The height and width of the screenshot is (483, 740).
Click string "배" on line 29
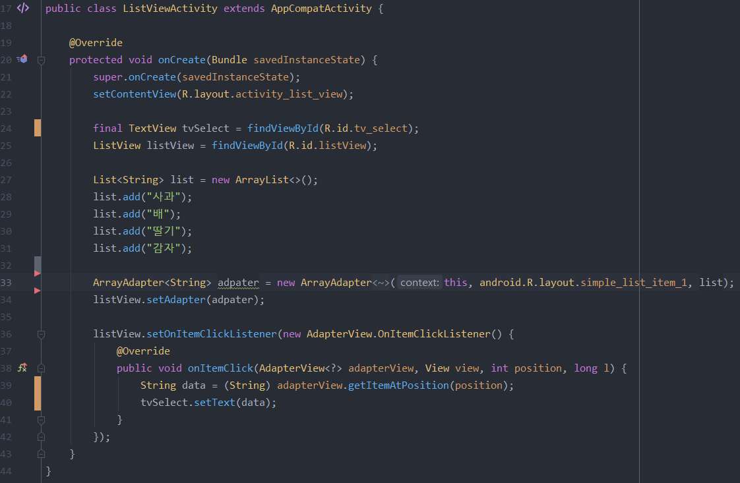(158, 214)
